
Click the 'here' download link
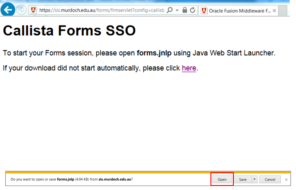point(189,68)
